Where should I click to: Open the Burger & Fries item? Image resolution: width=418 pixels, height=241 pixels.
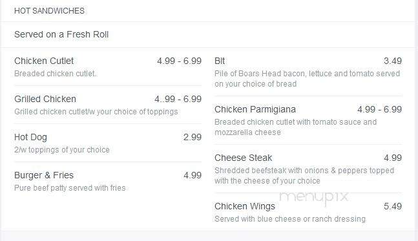coord(44,175)
